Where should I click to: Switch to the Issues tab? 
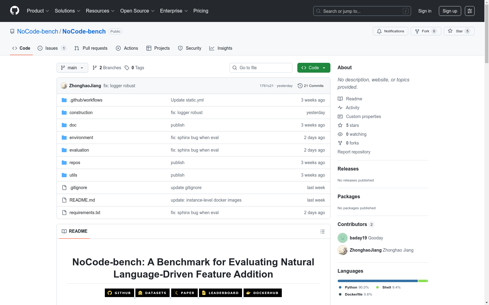(x=52, y=48)
